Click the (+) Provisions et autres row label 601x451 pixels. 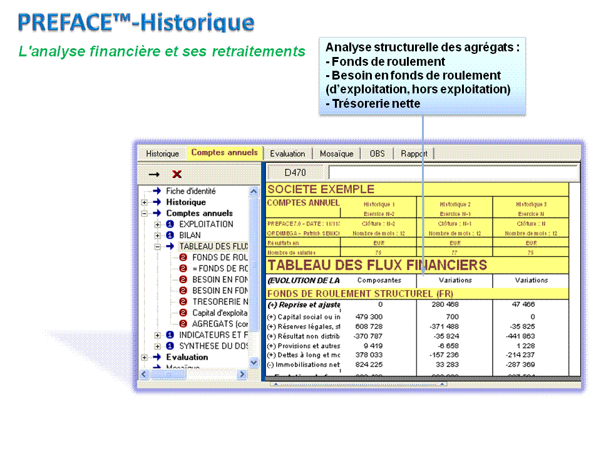click(x=304, y=346)
